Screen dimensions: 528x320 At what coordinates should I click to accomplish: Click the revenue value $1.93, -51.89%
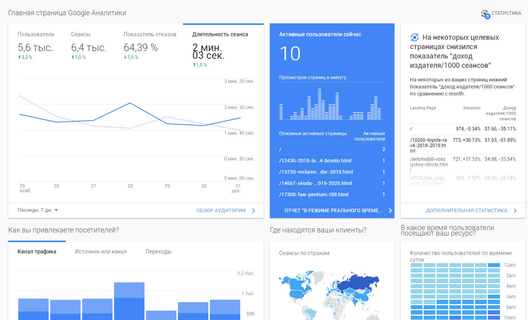point(500,140)
